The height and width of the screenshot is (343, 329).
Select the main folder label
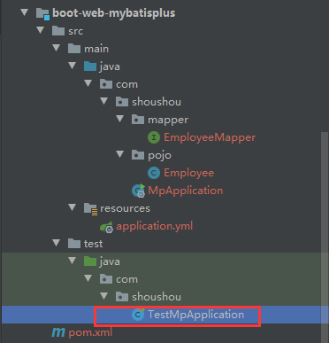[96, 49]
